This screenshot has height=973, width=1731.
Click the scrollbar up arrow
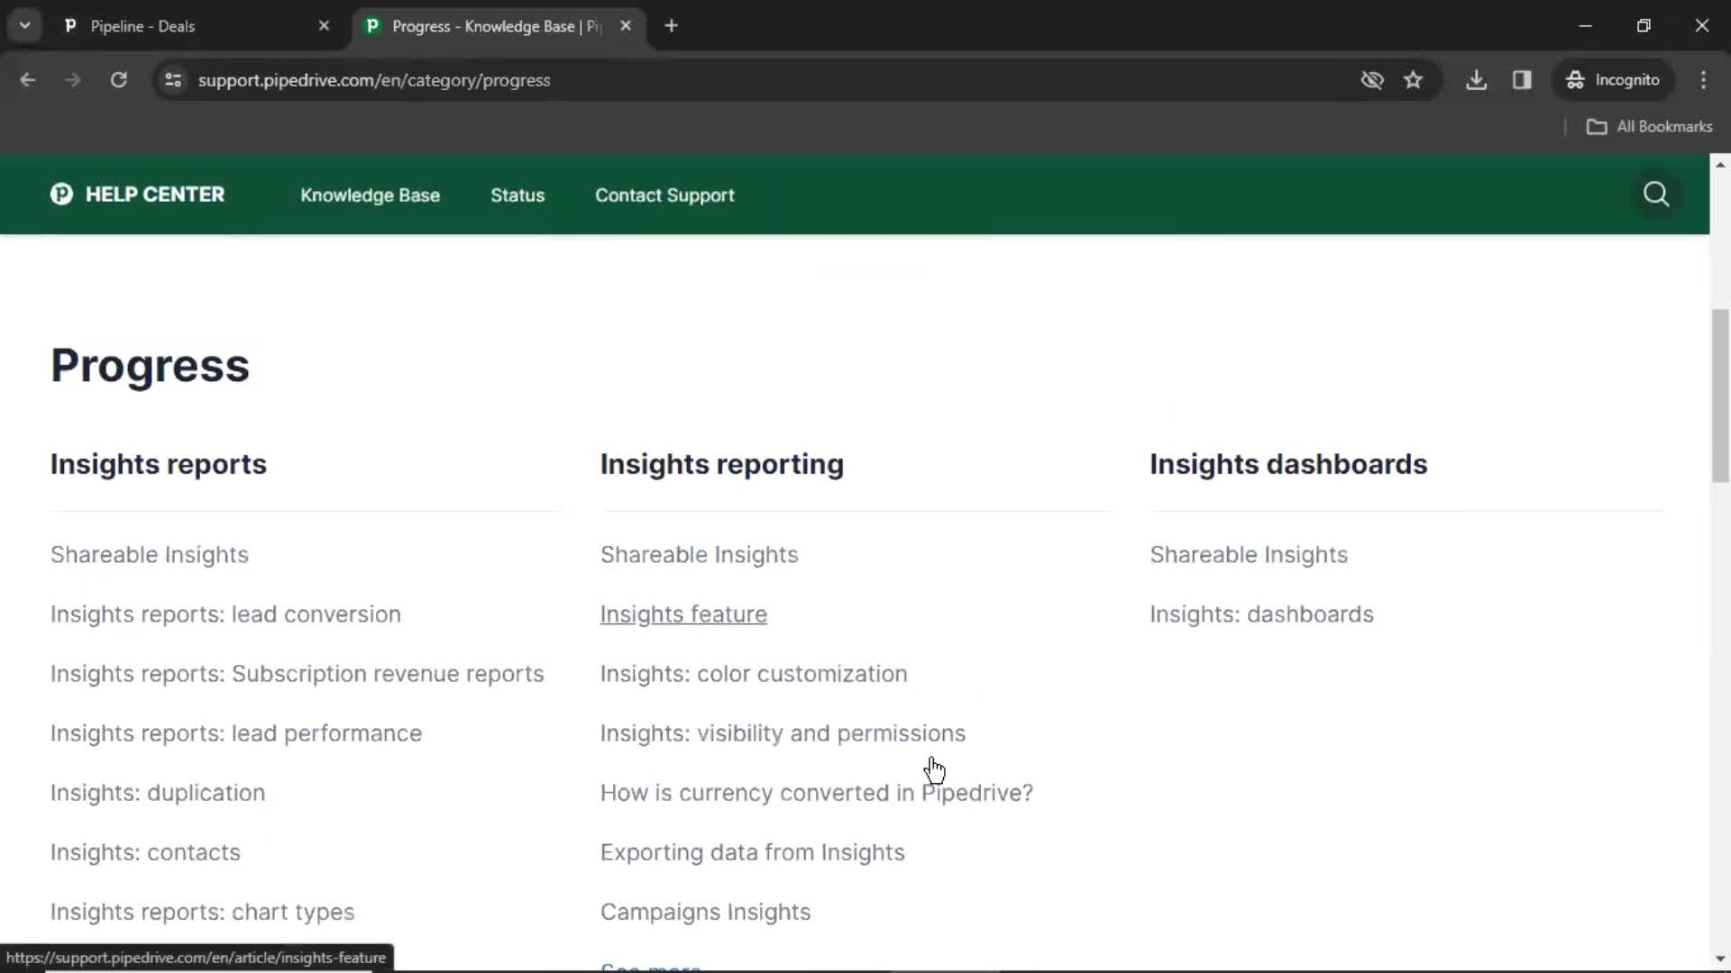pyautogui.click(x=1720, y=164)
